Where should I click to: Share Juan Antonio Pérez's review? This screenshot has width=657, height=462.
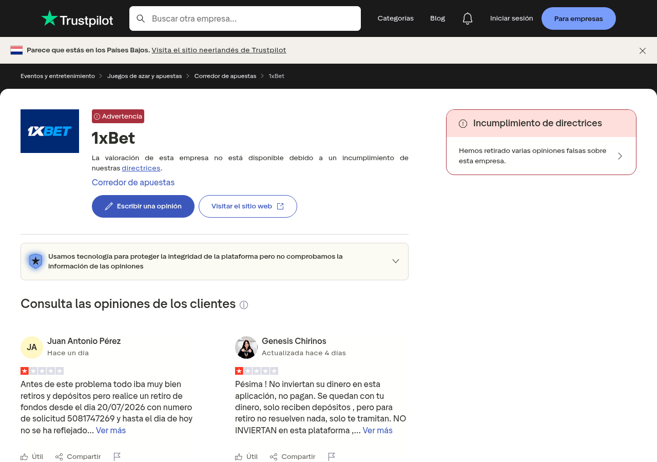(78, 456)
